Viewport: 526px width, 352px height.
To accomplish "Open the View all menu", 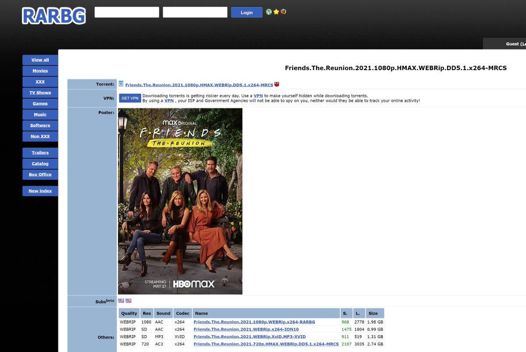I will [x=40, y=60].
